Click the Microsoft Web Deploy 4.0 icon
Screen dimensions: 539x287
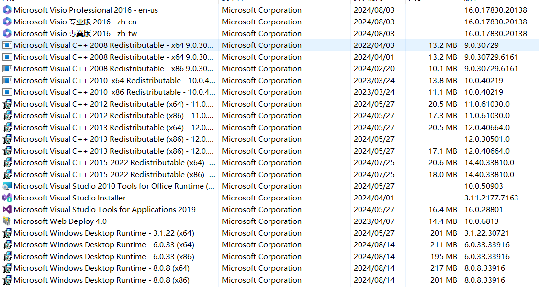[x=7, y=221]
